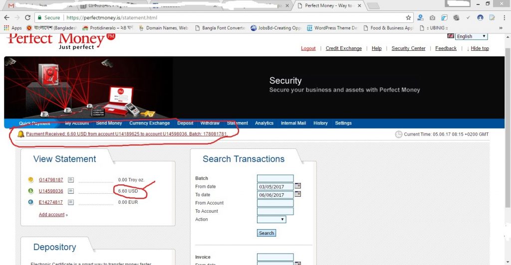Click the From Account input field
The width and height of the screenshot is (511, 265).
pos(275,203)
